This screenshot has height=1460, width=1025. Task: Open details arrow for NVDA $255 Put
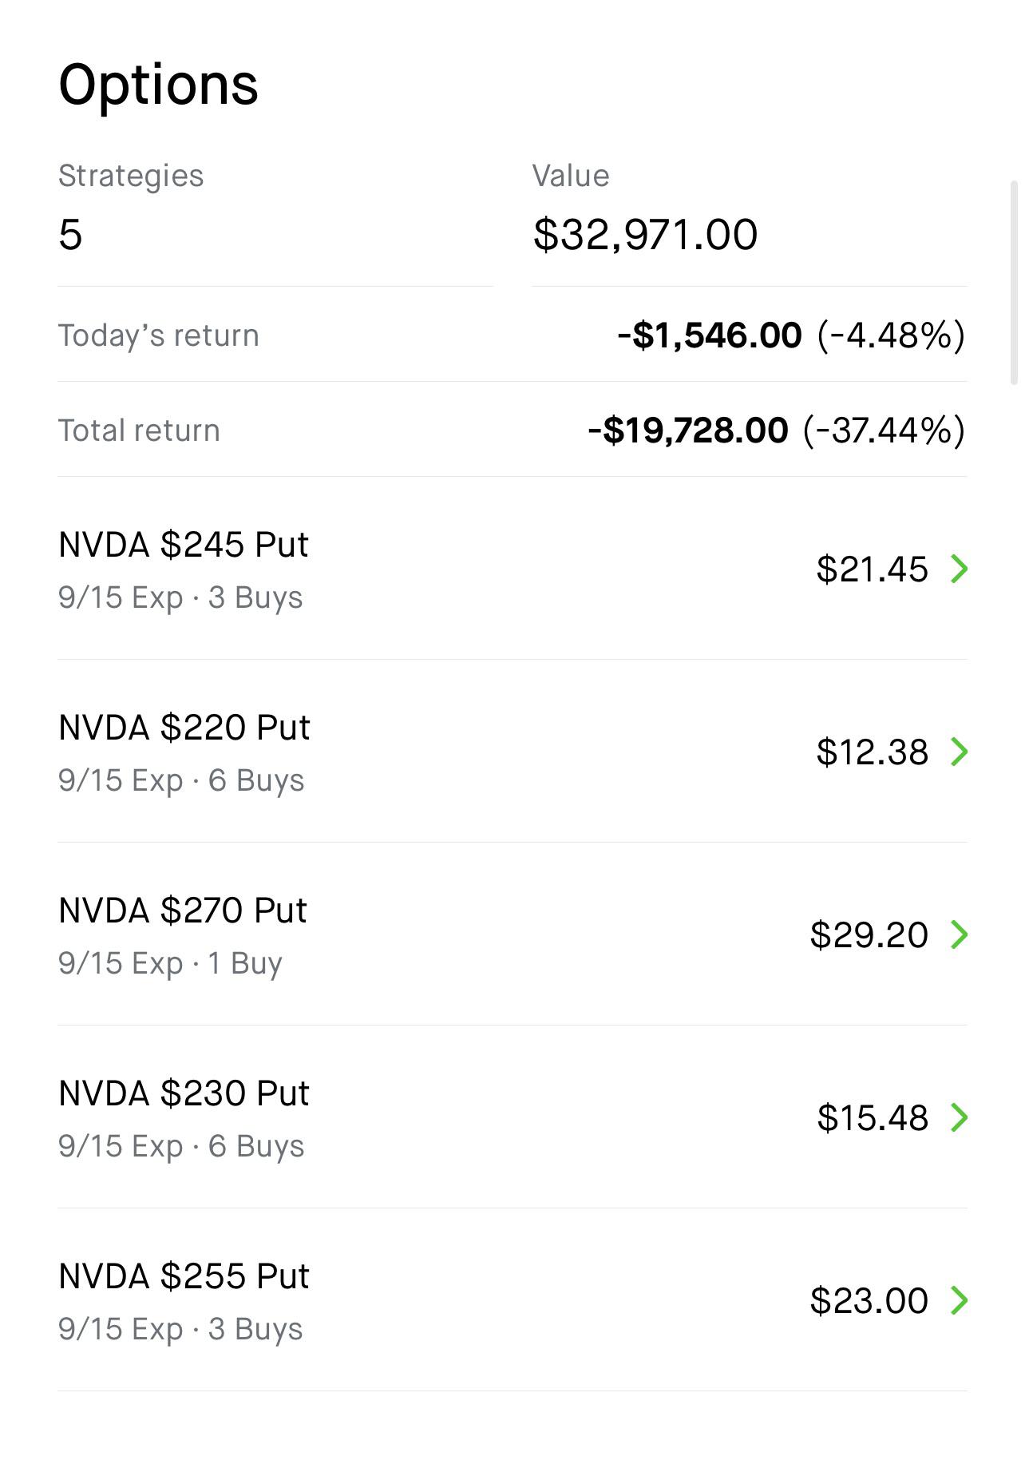click(x=959, y=1300)
